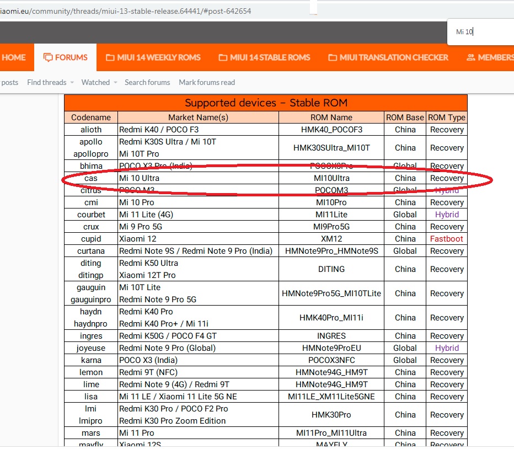Click the DITING ROM name cell
This screenshot has height=449, width=514.
[331, 269]
